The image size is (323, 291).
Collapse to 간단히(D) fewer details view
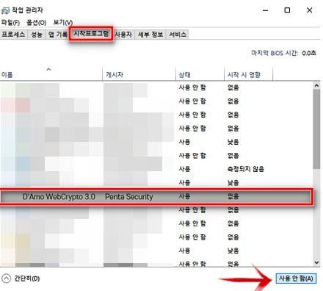coord(21,279)
